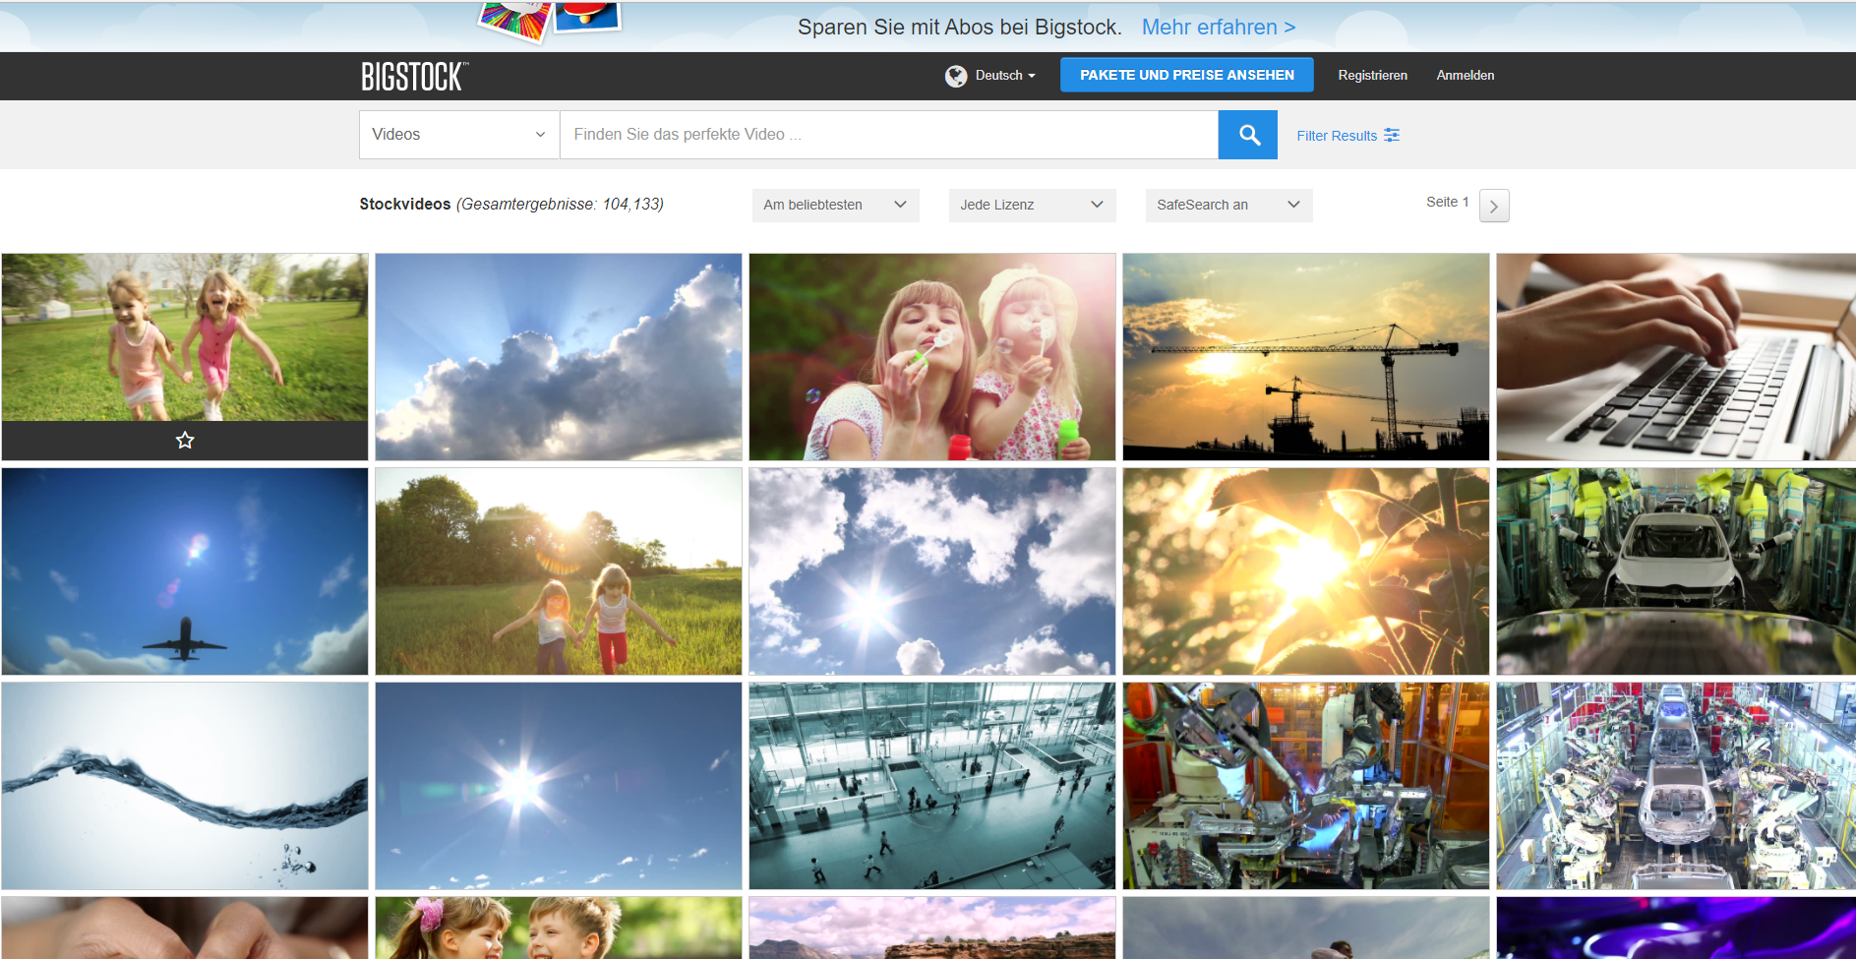Open the bright sun clear sky video
The width and height of the screenshot is (1856, 959).
click(559, 786)
